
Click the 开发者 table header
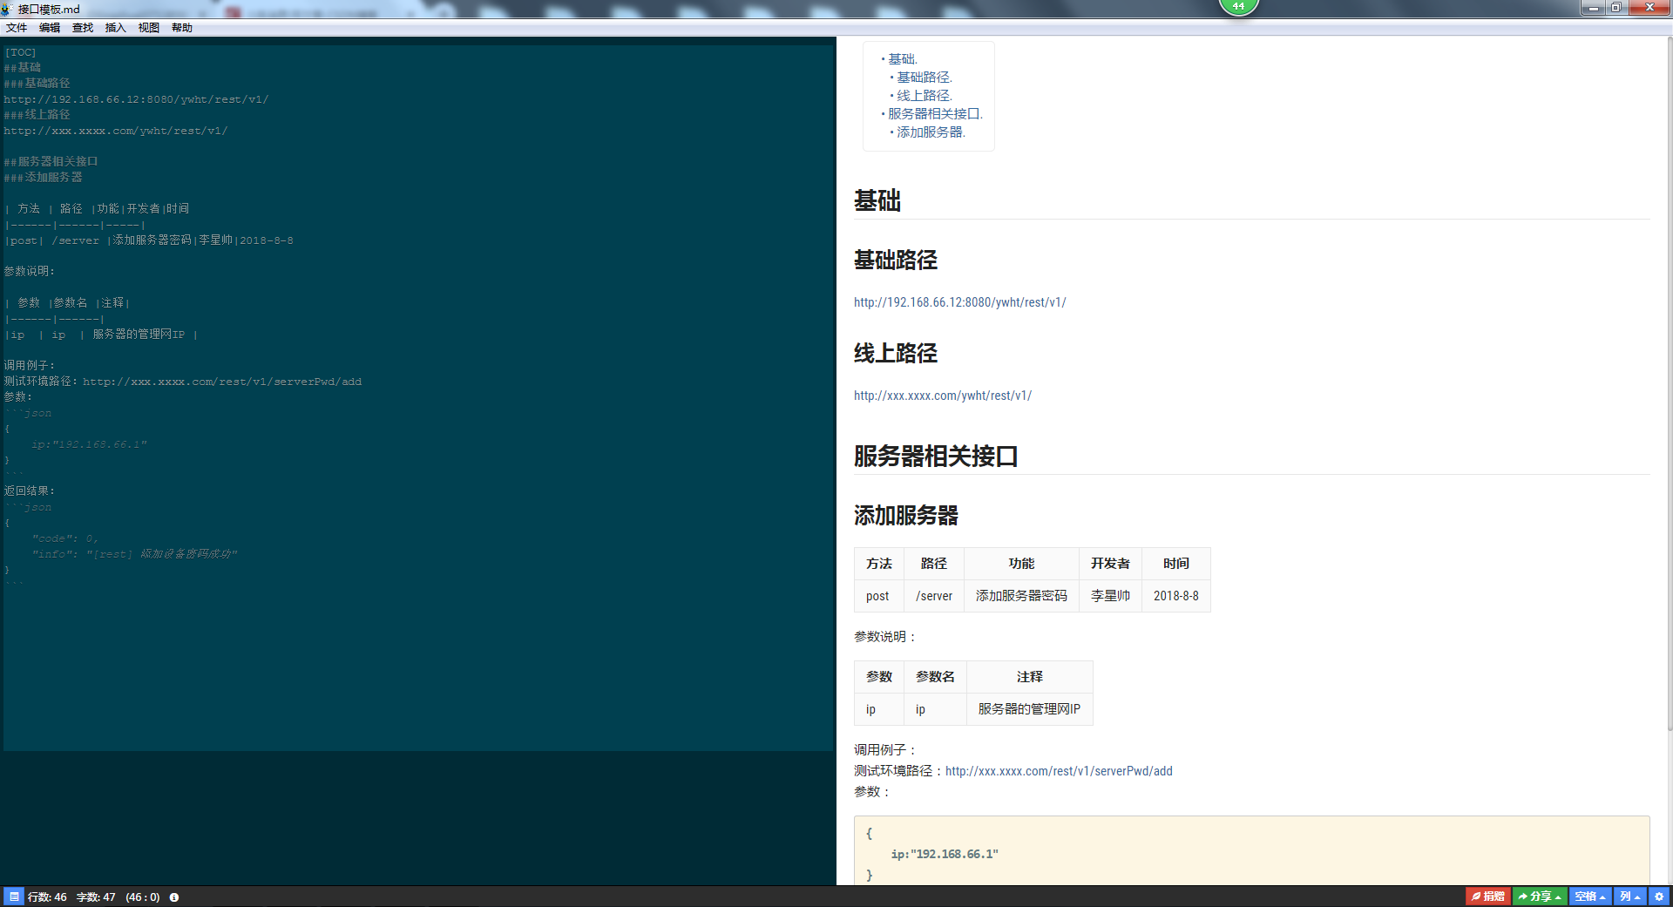1110,564
